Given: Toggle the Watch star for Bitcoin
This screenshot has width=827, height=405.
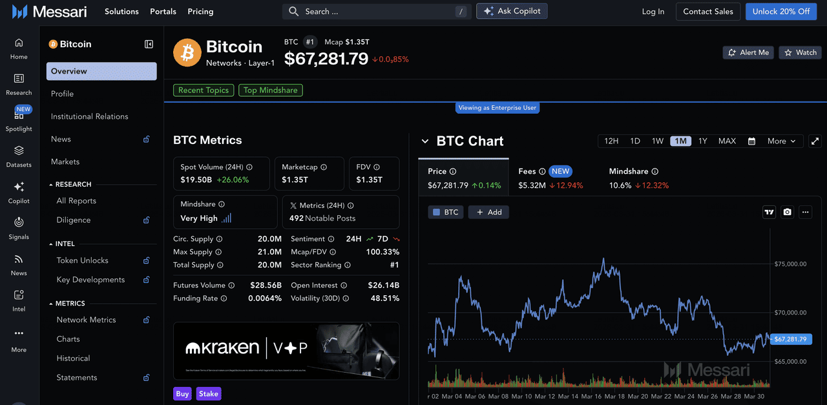Looking at the screenshot, I should [x=800, y=52].
